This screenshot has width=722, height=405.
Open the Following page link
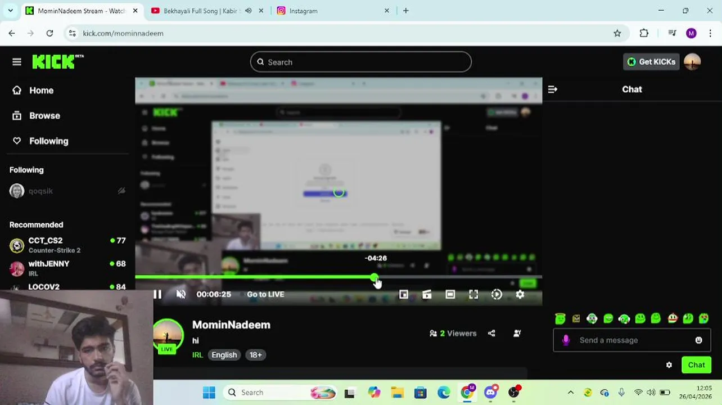[x=40, y=141]
